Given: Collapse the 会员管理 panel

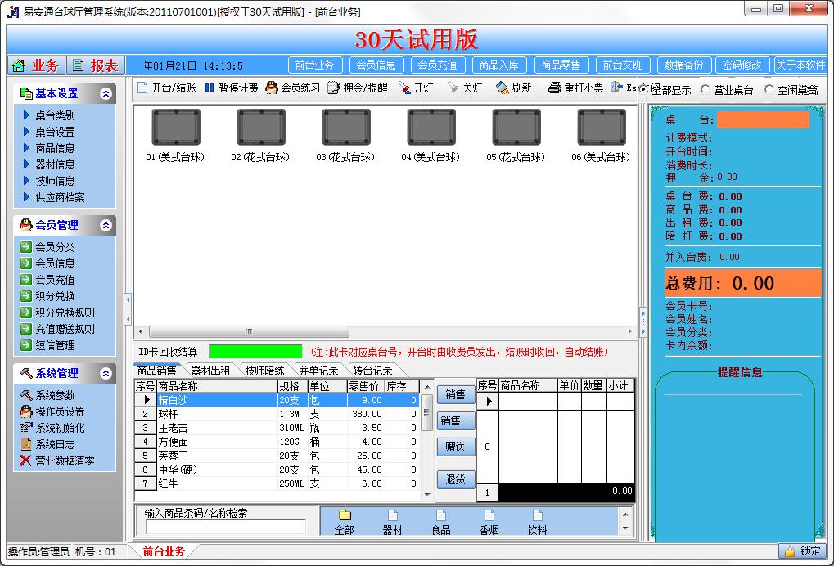Looking at the screenshot, I should [x=106, y=225].
